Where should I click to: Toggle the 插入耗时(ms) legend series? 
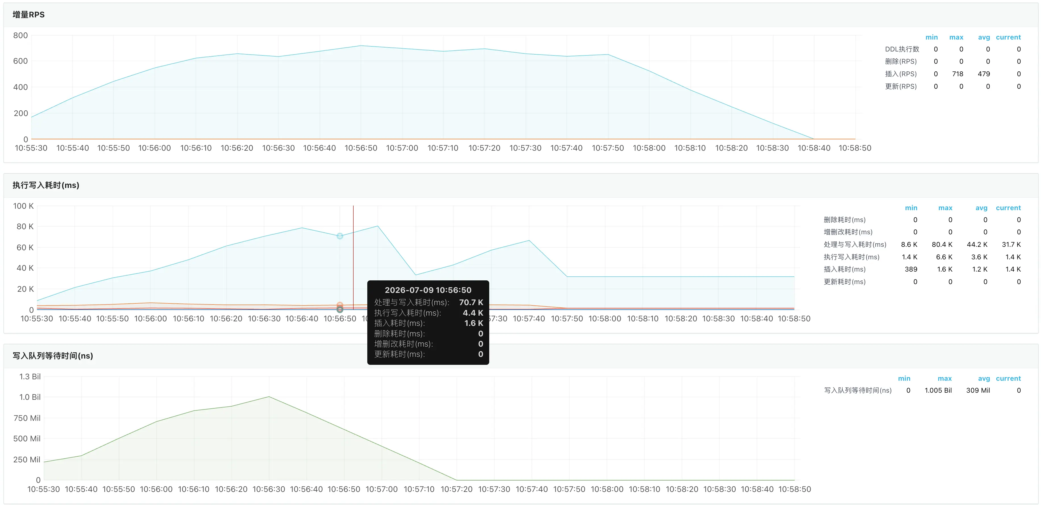(844, 269)
